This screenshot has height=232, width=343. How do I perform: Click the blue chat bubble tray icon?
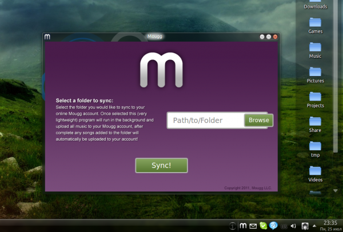[273, 226]
